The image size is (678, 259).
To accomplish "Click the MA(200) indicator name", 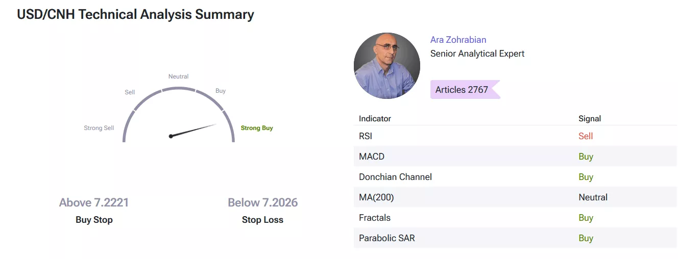I will coord(376,197).
